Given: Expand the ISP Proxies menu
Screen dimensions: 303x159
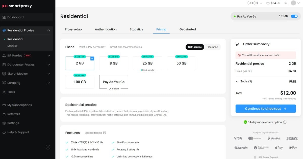Looking at the screenshot, I should pyautogui.click(x=49, y=55).
